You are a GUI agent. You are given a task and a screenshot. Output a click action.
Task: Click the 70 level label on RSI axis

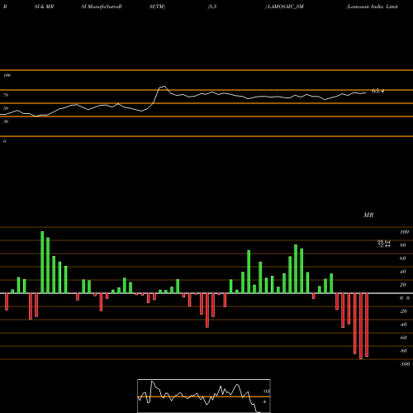click(x=6, y=95)
